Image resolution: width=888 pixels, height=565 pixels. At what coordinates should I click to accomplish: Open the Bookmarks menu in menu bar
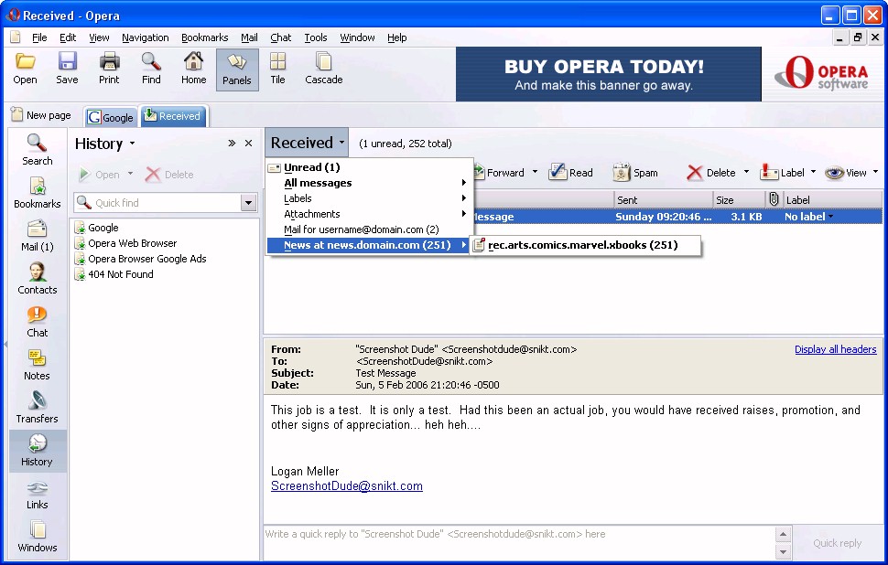pos(204,37)
